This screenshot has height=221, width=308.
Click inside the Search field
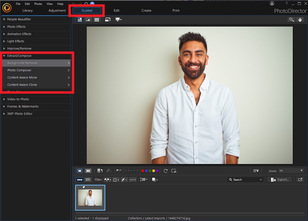click(x=243, y=180)
